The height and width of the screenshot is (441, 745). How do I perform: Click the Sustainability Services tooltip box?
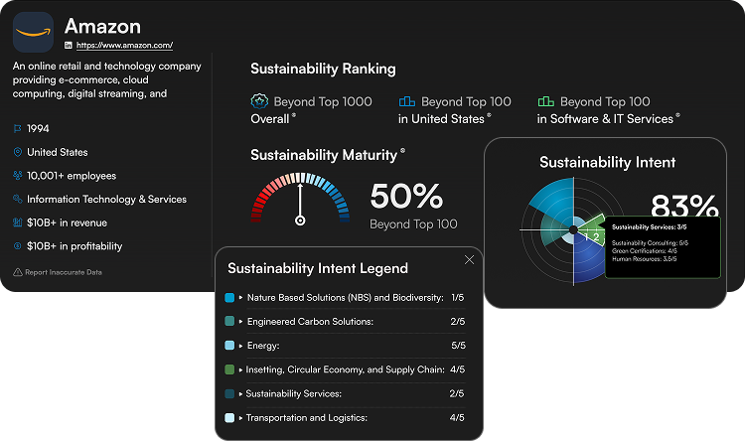coord(663,247)
